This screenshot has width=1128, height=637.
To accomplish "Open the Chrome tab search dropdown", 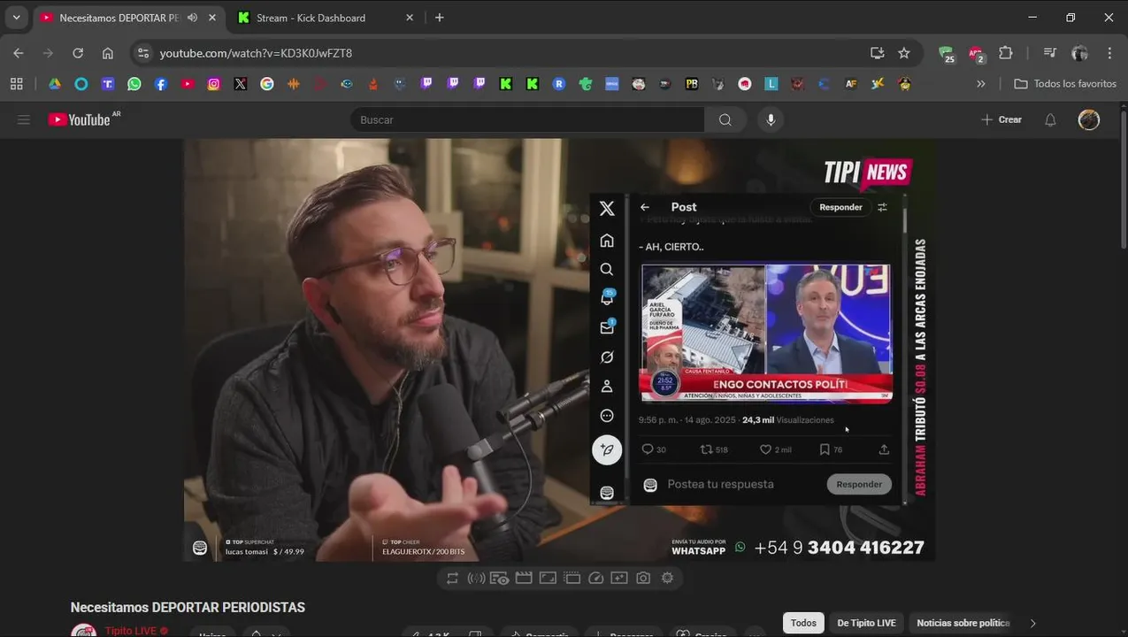I will click(x=16, y=18).
